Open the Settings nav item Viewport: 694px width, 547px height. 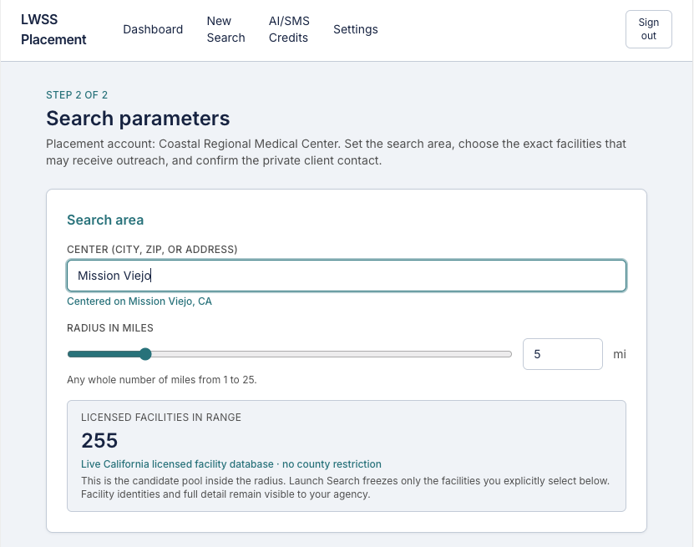(356, 29)
